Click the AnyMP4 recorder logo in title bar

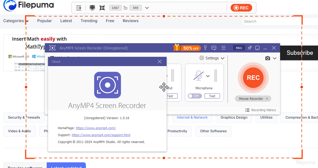coord(52,48)
